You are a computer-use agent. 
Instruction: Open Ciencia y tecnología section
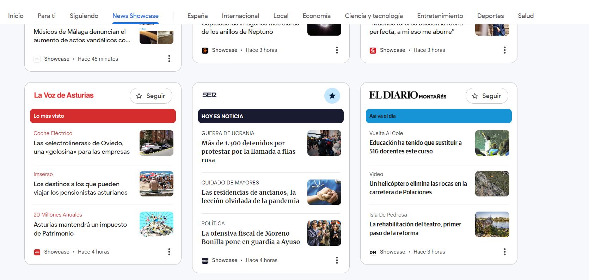point(374,16)
